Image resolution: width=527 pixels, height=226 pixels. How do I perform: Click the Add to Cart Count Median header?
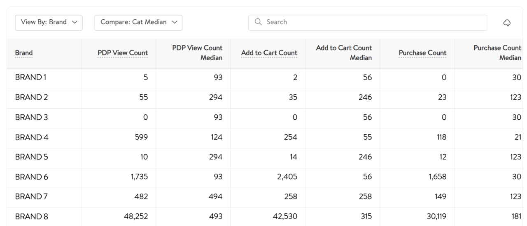(344, 53)
